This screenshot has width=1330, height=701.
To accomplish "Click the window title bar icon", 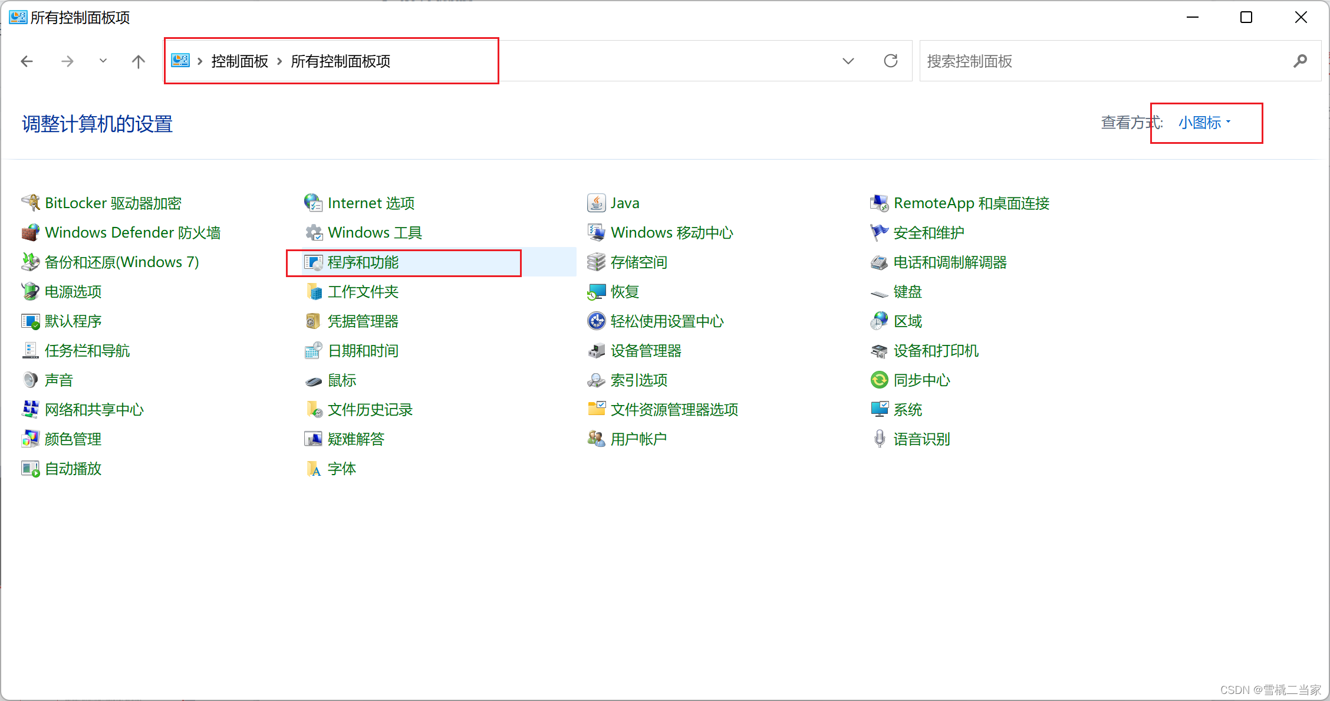I will (18, 17).
